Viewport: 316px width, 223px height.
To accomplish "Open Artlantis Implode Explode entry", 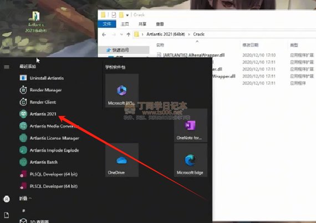I will pyautogui.click(x=49, y=150).
